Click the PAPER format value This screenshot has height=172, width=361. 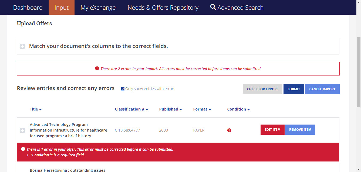click(199, 130)
